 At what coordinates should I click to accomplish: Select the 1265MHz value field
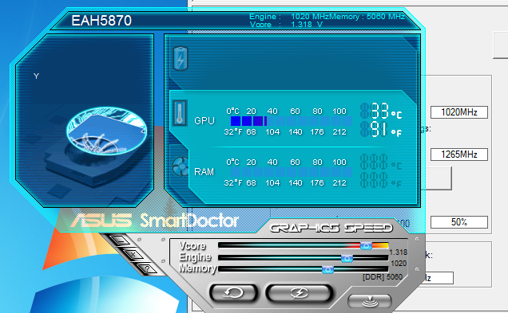click(x=459, y=155)
